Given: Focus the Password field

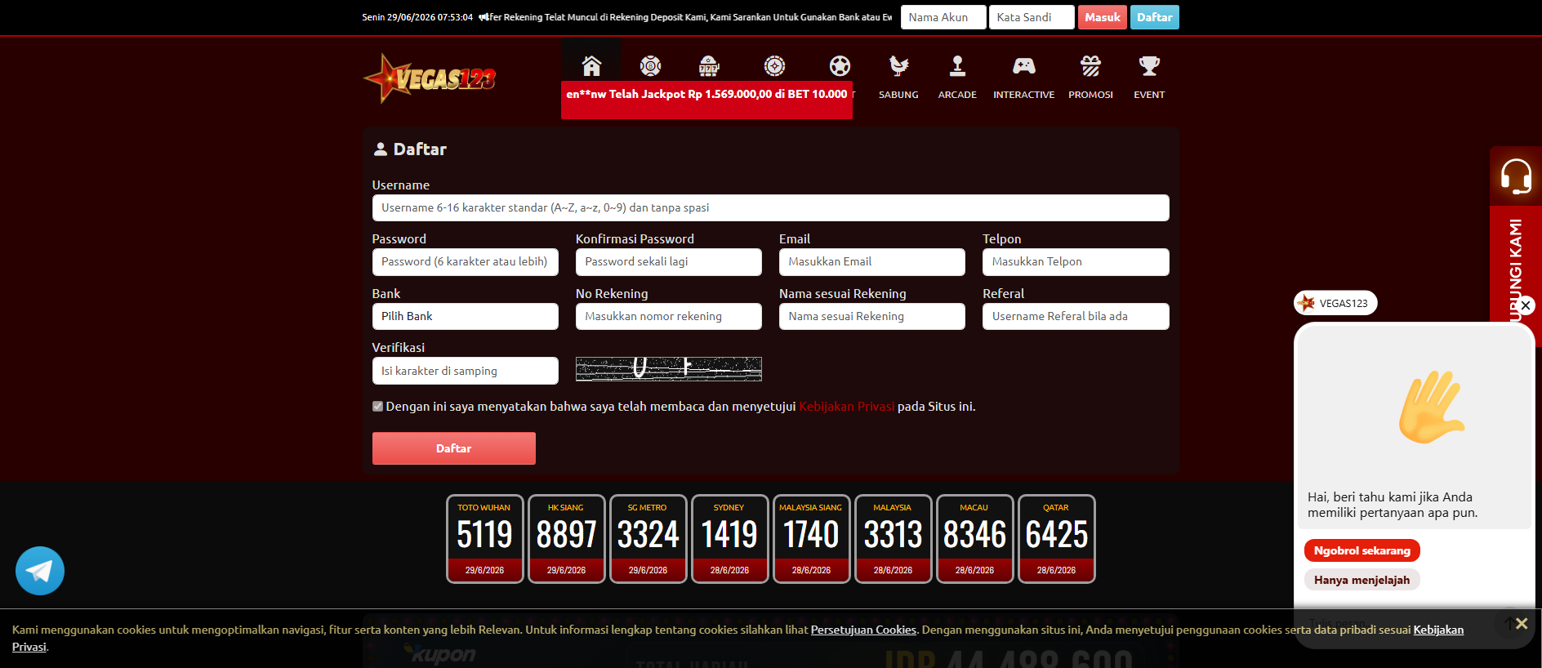Looking at the screenshot, I should (x=465, y=261).
